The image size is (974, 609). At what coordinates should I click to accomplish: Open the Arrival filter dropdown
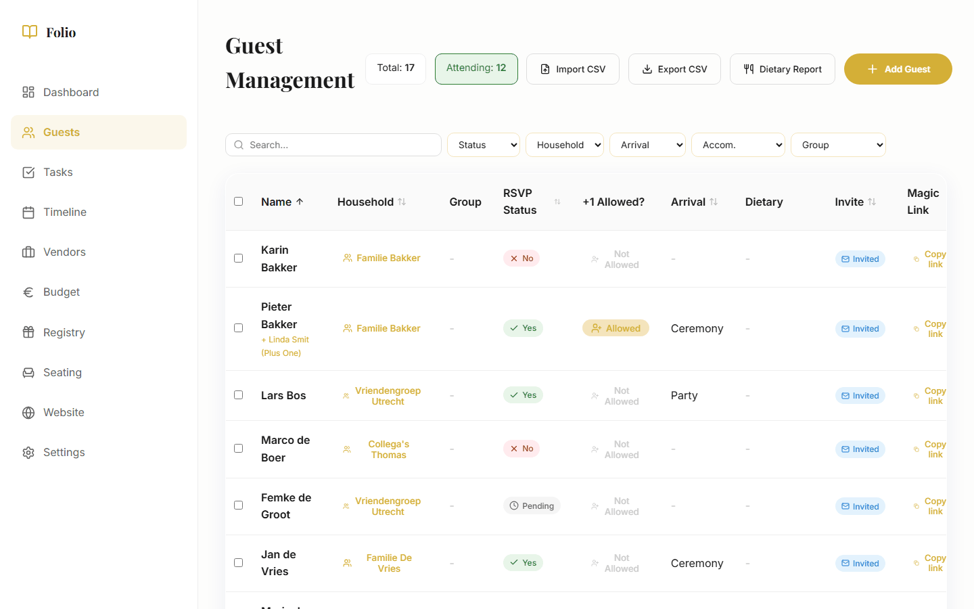tap(647, 145)
